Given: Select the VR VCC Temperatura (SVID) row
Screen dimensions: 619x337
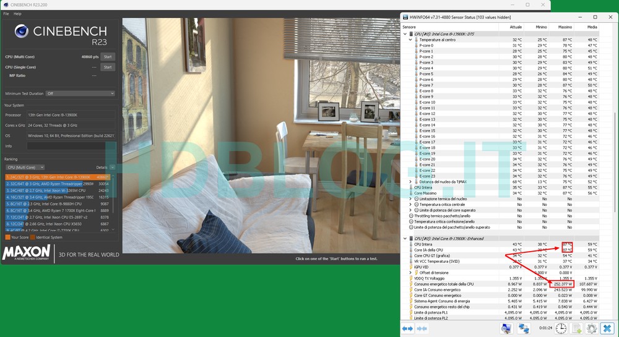Looking at the screenshot, I should point(500,262).
